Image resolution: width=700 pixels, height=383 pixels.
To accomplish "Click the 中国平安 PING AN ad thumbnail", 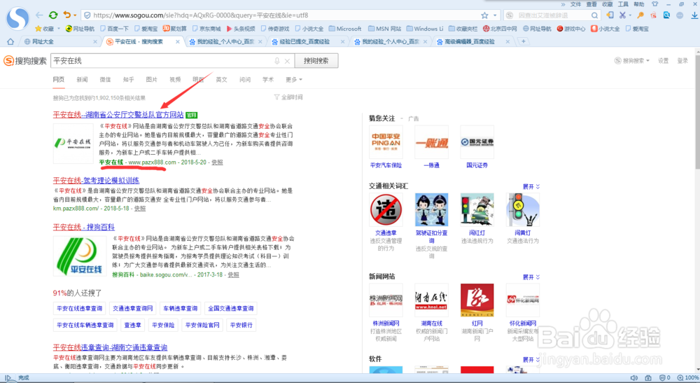I will tap(386, 142).
